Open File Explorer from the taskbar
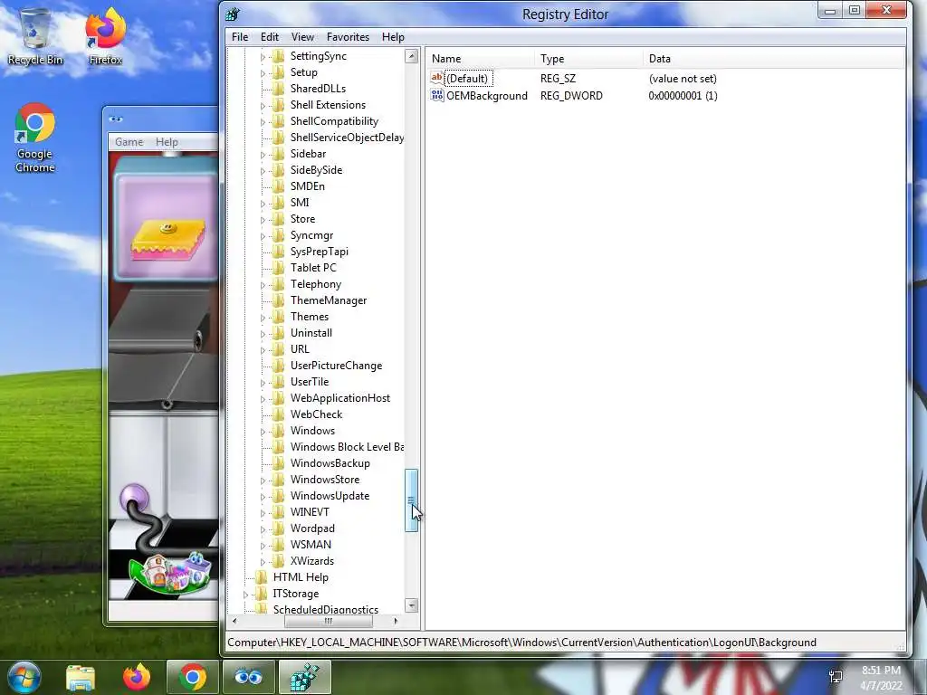 coord(81,678)
